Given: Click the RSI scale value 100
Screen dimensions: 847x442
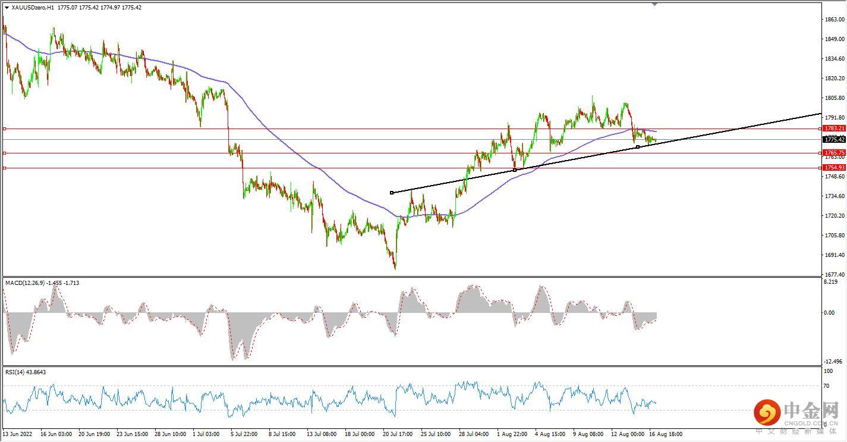Looking at the screenshot, I should (x=830, y=371).
